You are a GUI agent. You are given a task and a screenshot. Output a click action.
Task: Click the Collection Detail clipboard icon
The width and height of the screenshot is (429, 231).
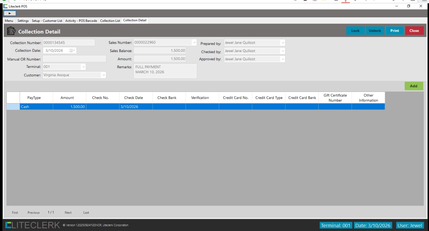point(11,31)
